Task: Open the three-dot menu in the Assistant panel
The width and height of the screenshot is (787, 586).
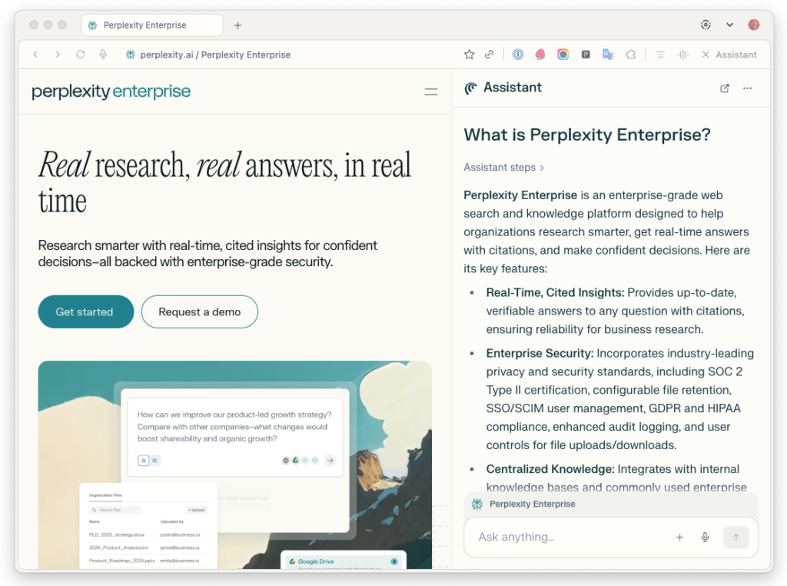Action: tap(747, 88)
